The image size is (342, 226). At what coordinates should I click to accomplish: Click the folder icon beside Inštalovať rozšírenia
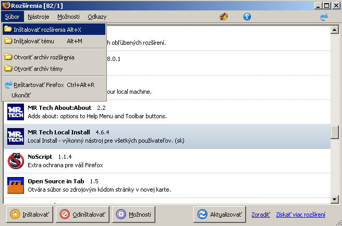coord(8,29)
